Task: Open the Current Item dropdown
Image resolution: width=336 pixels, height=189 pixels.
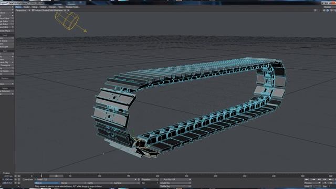Action: tap(86, 180)
